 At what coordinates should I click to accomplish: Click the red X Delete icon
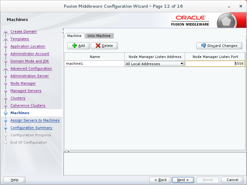(x=98, y=46)
